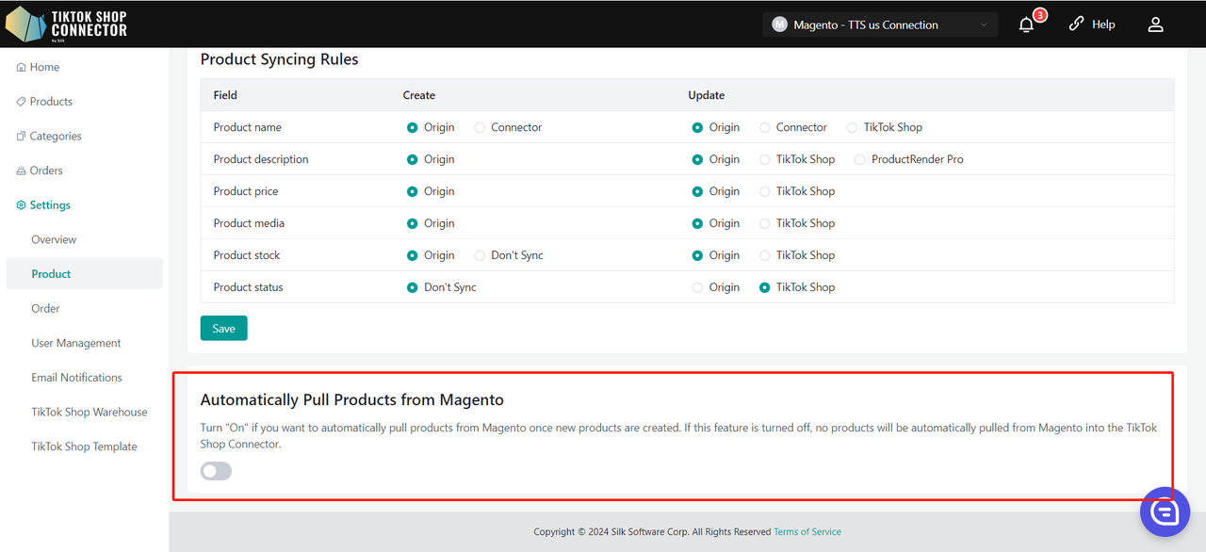Open the notifications bell icon
Screen dimensions: 1206x552
tap(1027, 24)
